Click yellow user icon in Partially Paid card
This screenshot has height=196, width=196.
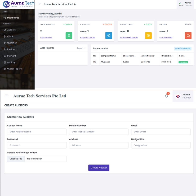point(148,35)
